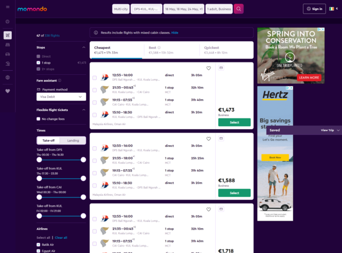Click the Take-off from DPS slider left handle

click(40, 160)
